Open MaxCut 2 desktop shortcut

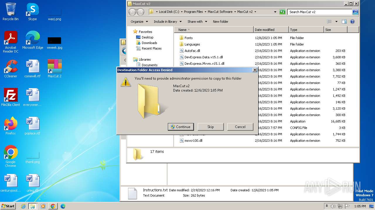click(54, 69)
